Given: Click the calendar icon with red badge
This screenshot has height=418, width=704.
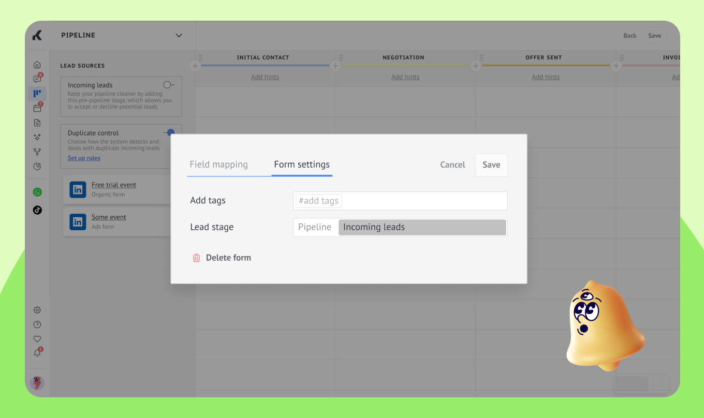Looking at the screenshot, I should click(37, 108).
